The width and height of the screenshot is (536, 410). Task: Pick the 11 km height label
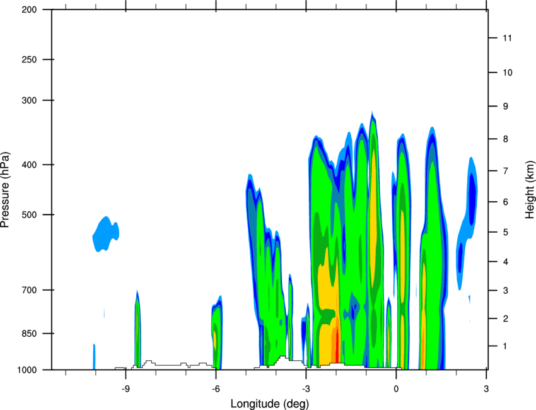(507, 38)
